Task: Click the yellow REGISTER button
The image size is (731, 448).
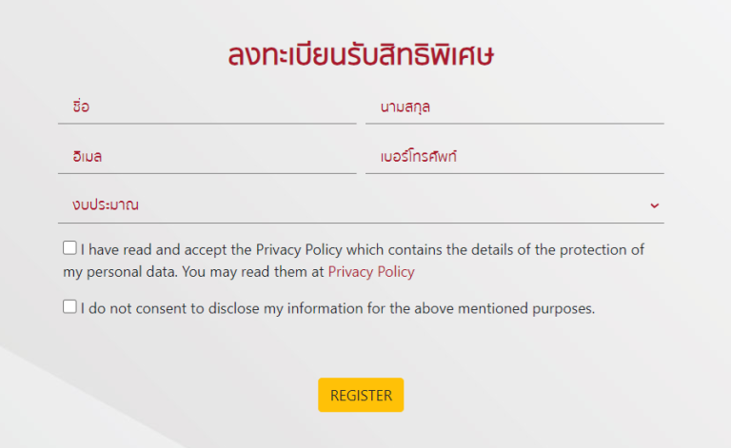Action: [x=361, y=395]
